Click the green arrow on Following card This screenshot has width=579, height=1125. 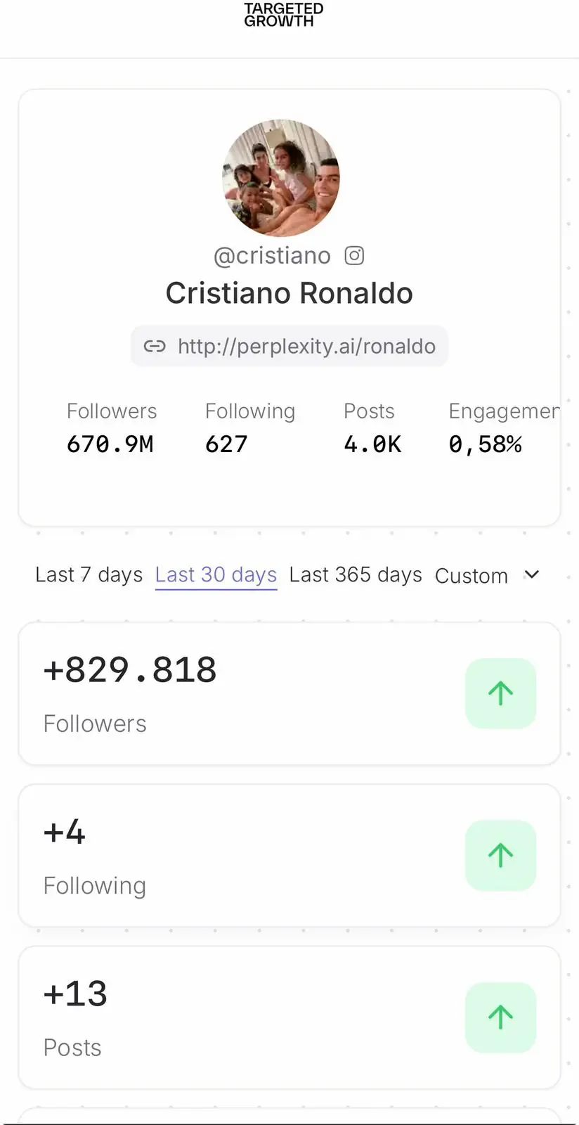[x=500, y=855]
